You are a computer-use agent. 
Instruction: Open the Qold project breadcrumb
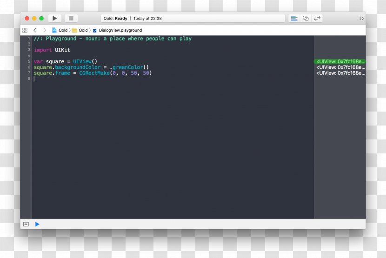tap(60, 30)
